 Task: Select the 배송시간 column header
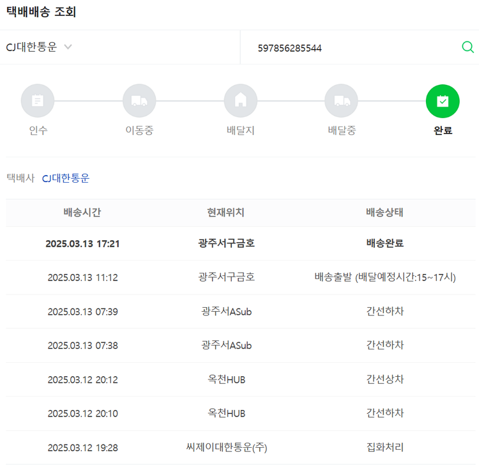pos(82,213)
